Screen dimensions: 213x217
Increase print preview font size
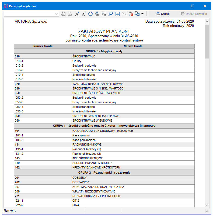pyautogui.click(x=77, y=14)
